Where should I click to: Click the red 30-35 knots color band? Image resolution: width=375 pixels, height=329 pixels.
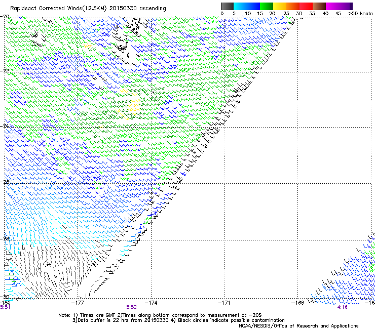pyautogui.click(x=306, y=6)
